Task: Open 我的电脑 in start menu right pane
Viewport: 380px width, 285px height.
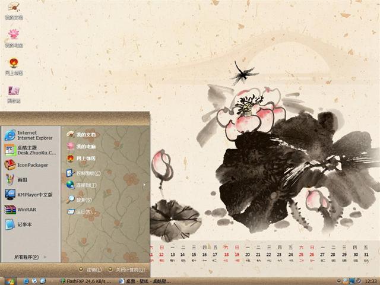Action: tap(81, 147)
